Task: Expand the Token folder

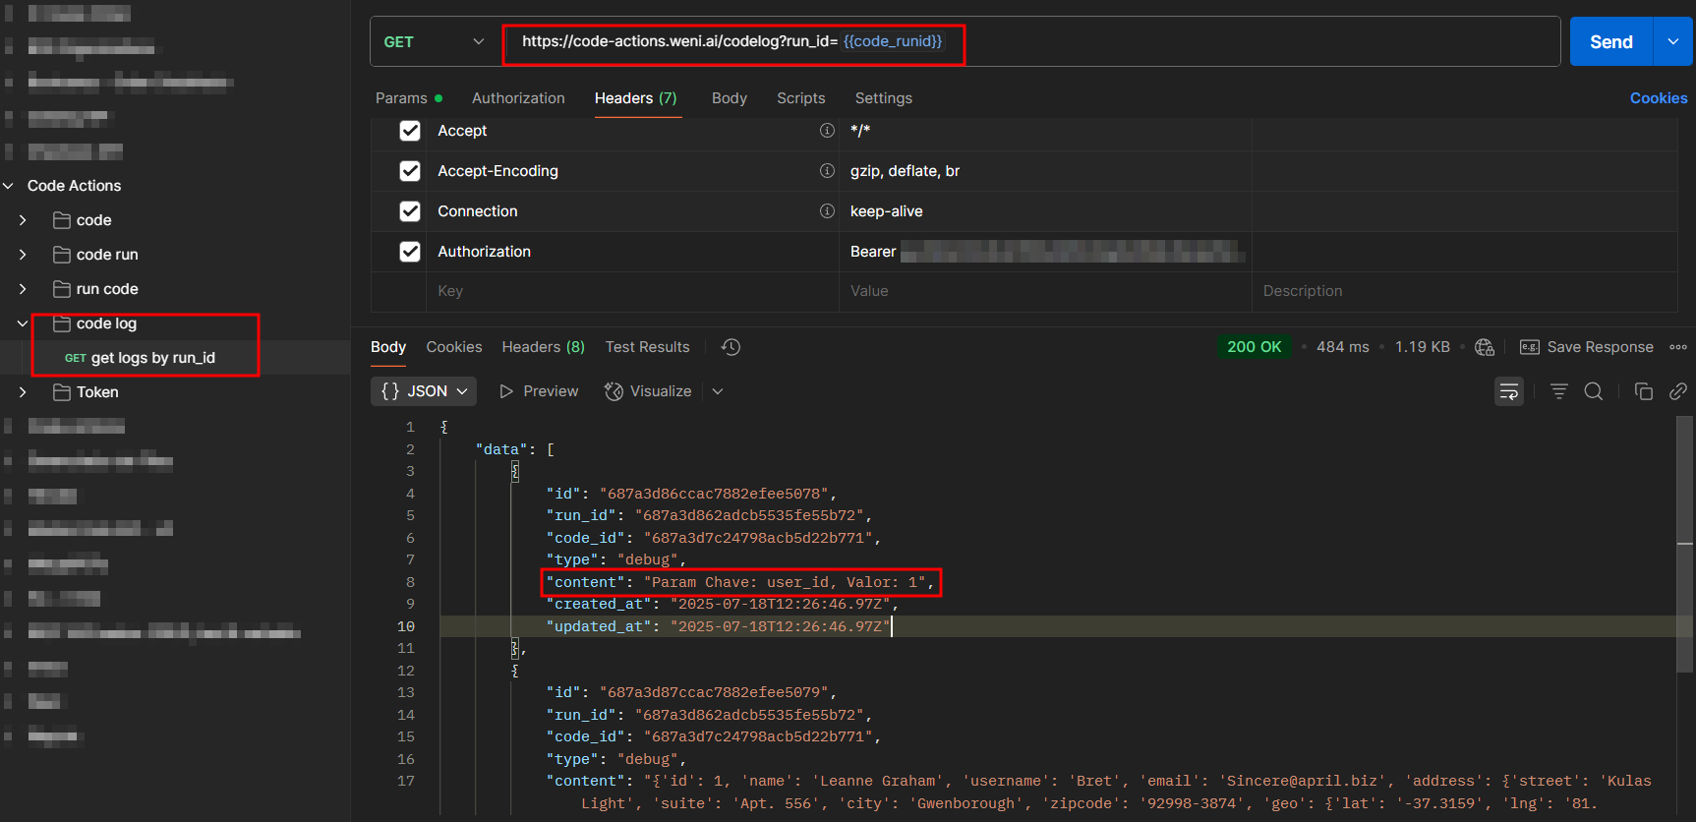Action: pyautogui.click(x=23, y=392)
